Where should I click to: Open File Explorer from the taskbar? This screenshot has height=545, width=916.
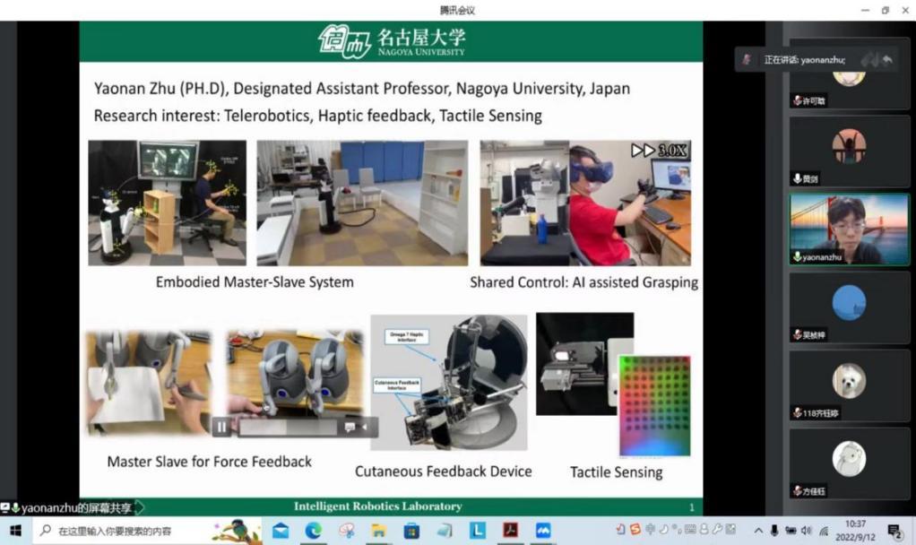(379, 531)
